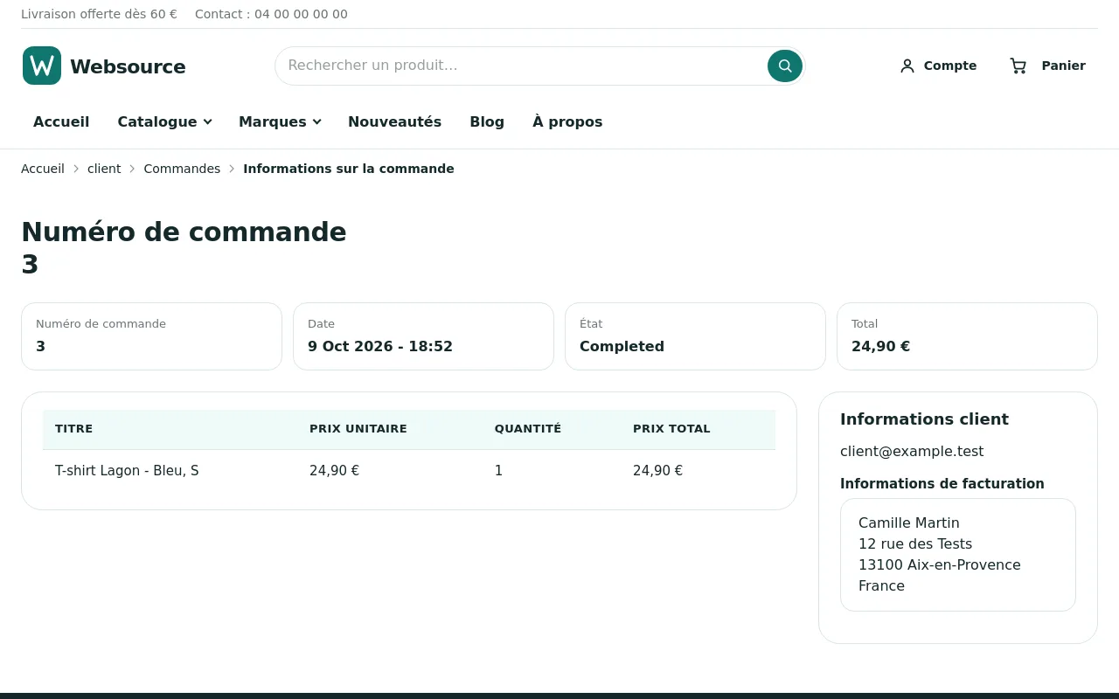
Task: Click the Completed status value
Action: (622, 346)
